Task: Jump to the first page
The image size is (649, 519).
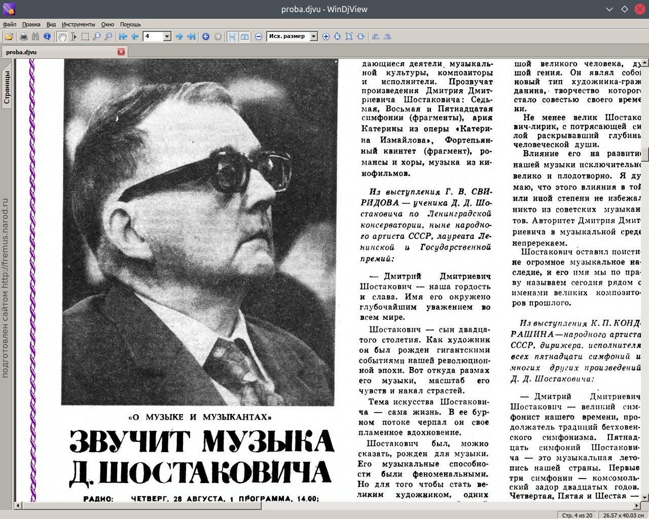Action: [x=123, y=36]
